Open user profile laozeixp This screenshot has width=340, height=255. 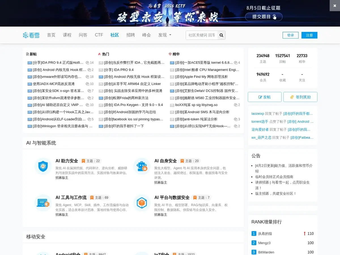[258, 114]
